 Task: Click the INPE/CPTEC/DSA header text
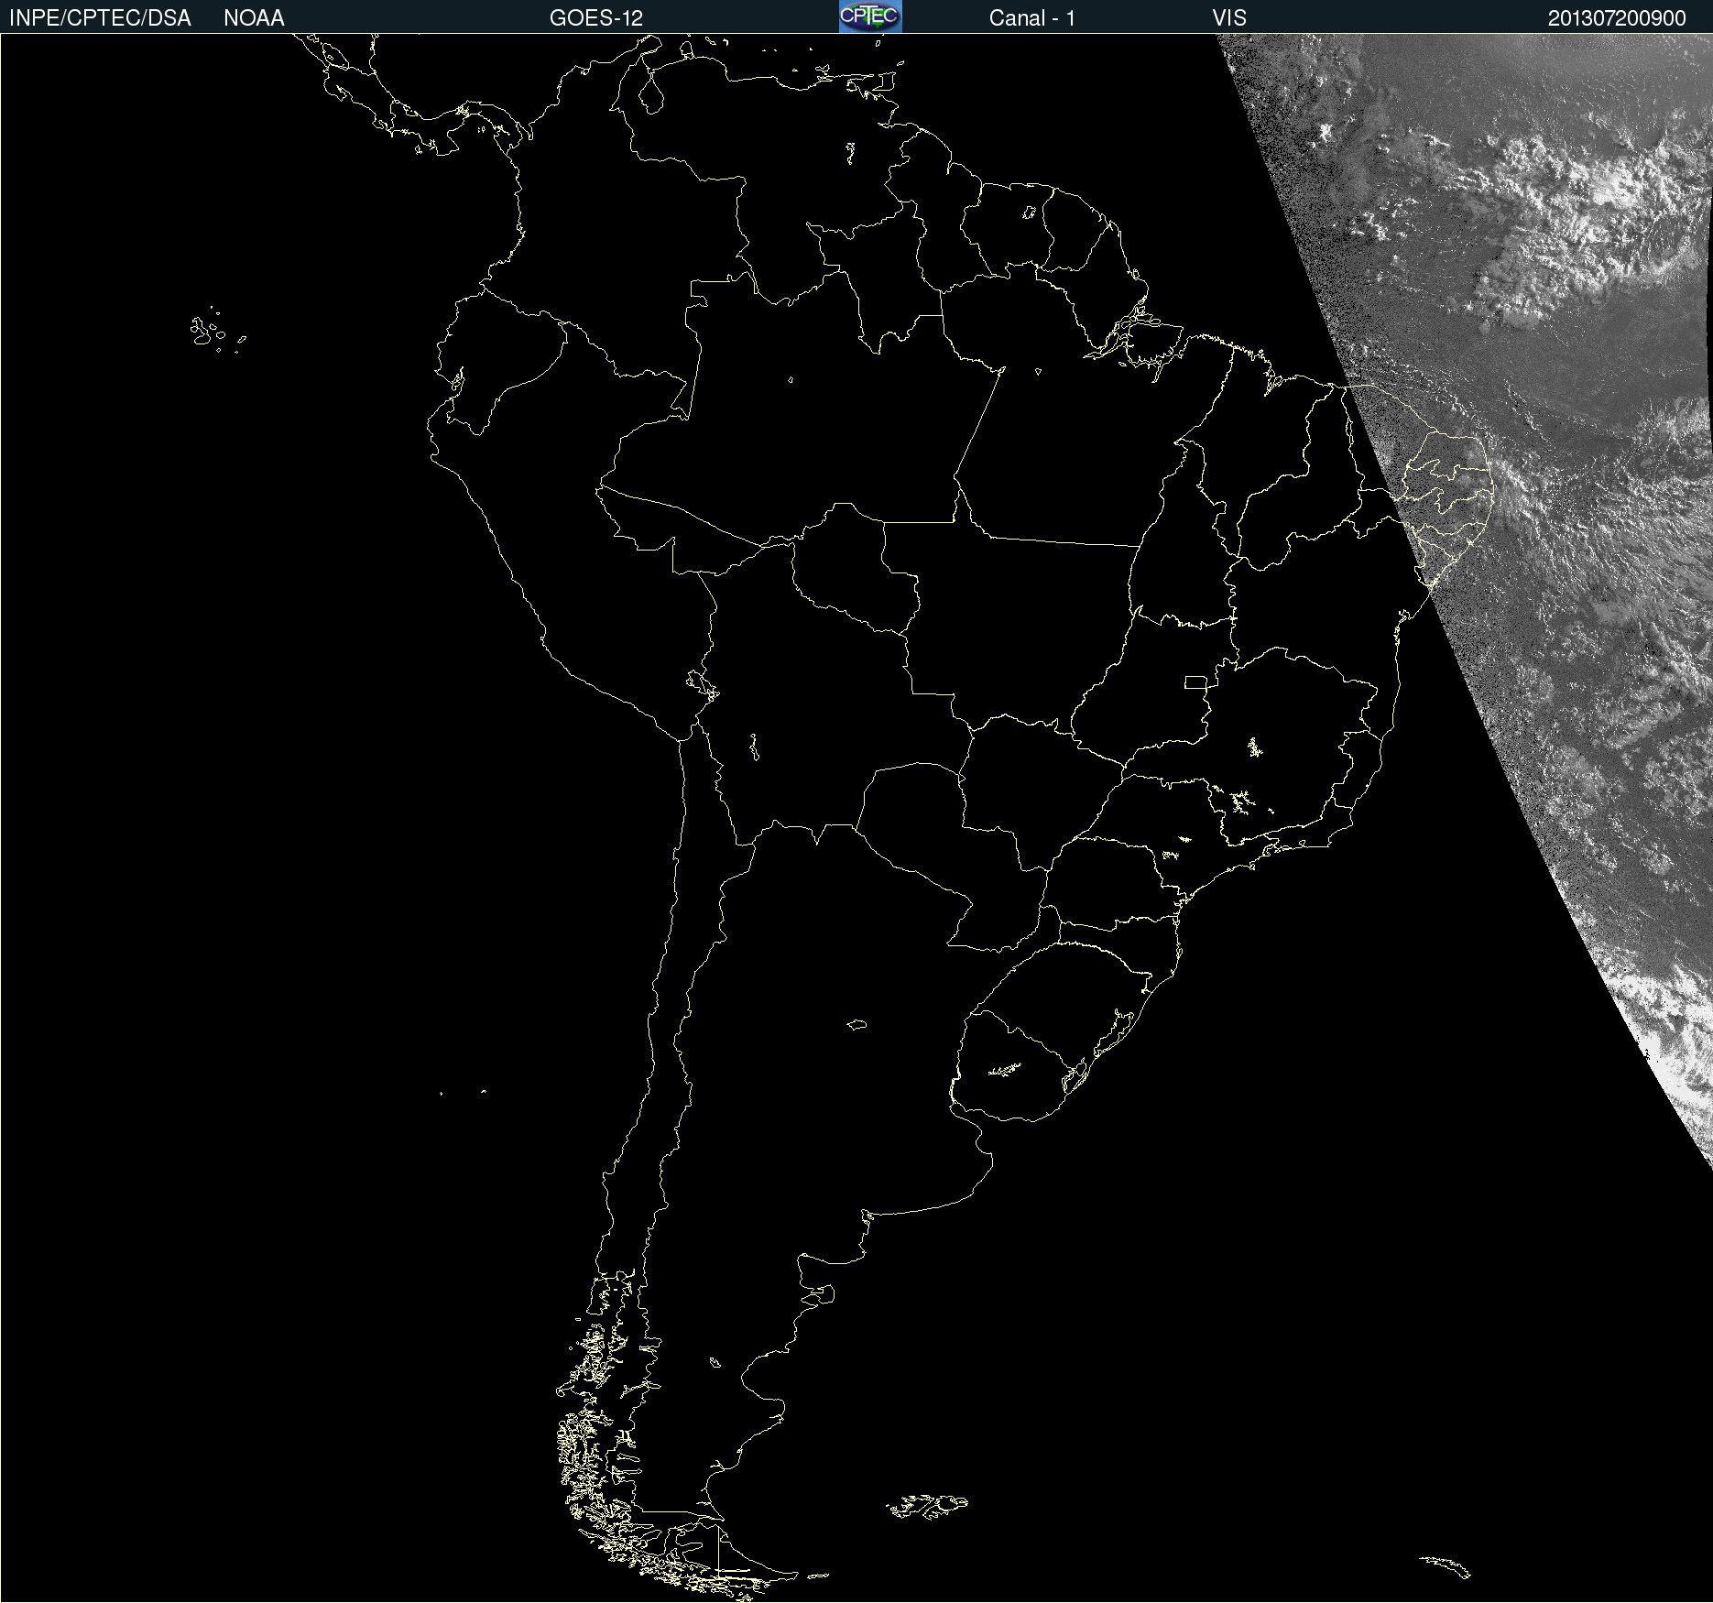click(100, 18)
